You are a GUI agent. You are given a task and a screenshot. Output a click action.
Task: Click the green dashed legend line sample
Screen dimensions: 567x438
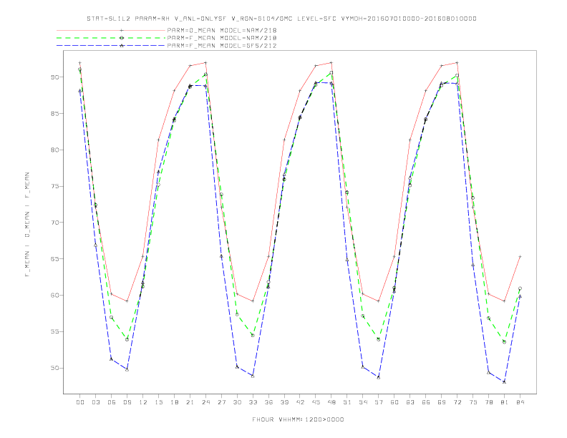pyautogui.click(x=111, y=38)
